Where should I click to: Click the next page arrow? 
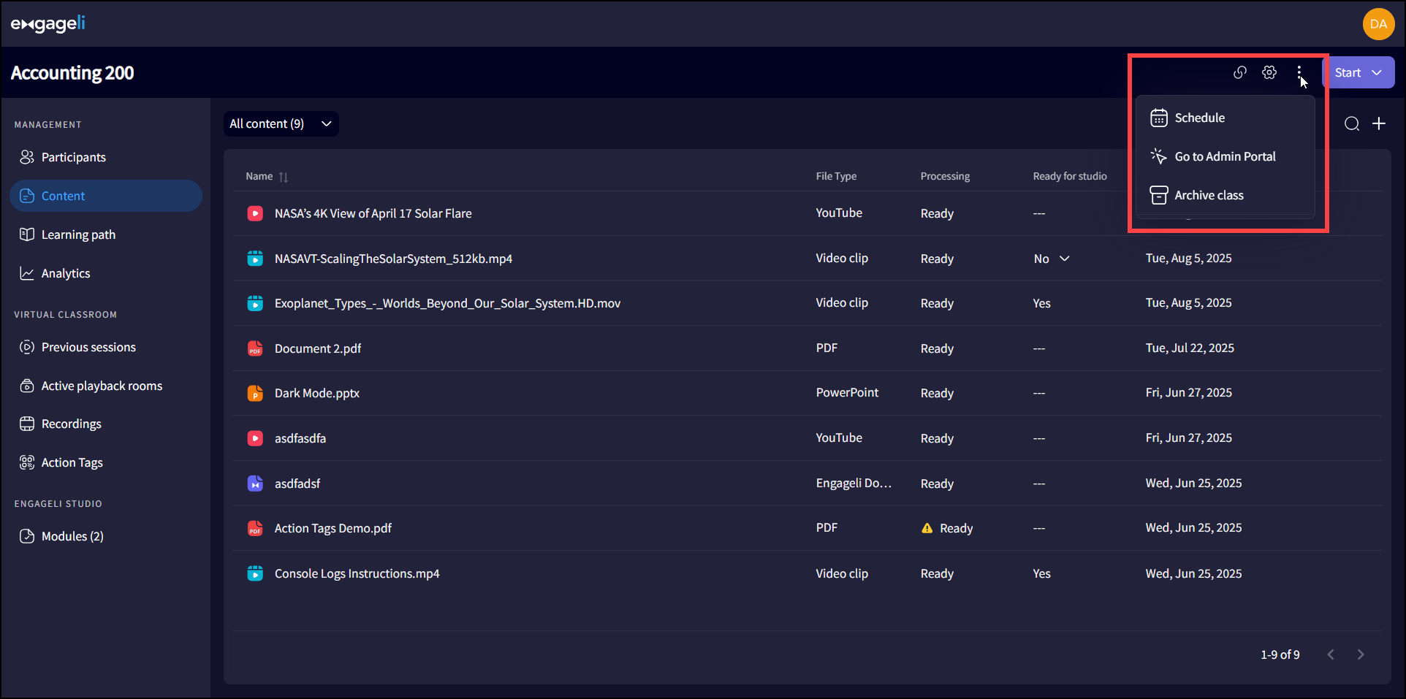(1360, 654)
